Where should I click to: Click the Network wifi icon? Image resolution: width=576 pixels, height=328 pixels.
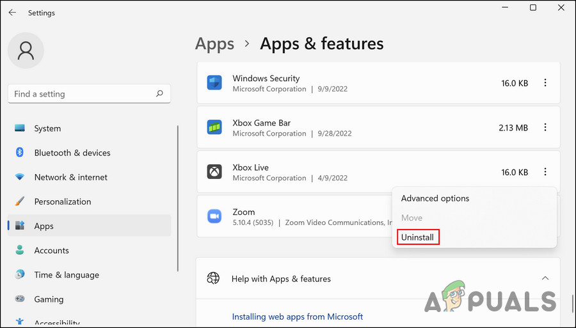pyautogui.click(x=20, y=177)
